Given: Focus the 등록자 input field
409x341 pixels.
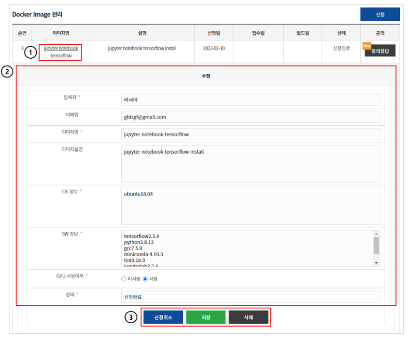Looking at the screenshot, I should (251, 100).
